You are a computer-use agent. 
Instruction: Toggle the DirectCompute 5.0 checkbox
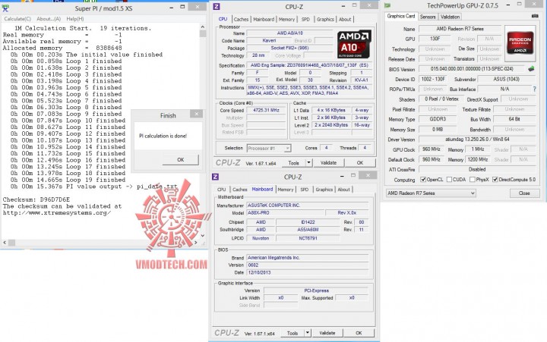click(495, 180)
